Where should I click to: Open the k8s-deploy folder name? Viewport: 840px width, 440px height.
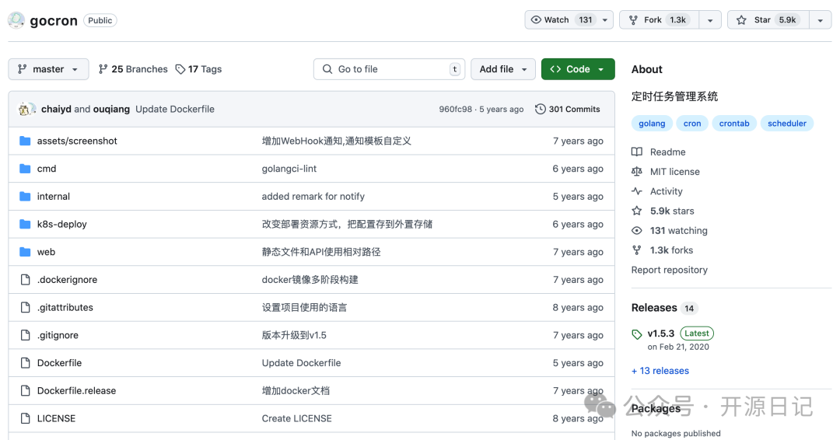click(61, 225)
